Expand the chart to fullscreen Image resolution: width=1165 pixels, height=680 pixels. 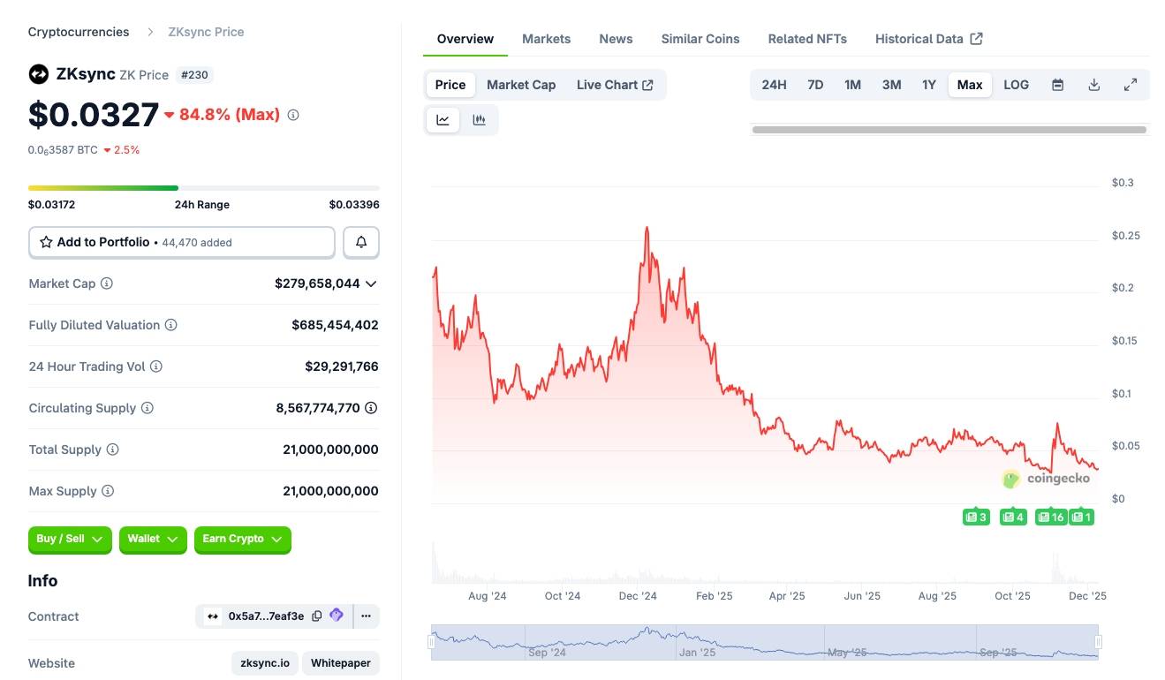(x=1130, y=85)
